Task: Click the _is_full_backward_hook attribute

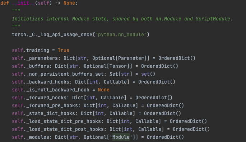Action: click(58, 90)
